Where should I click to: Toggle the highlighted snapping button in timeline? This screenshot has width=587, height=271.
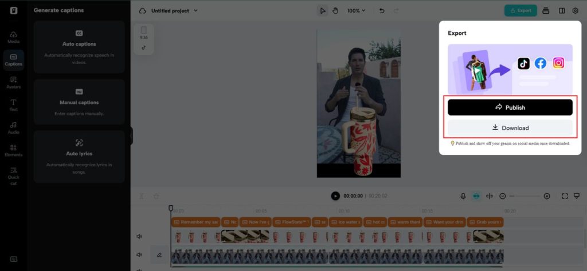(476, 196)
